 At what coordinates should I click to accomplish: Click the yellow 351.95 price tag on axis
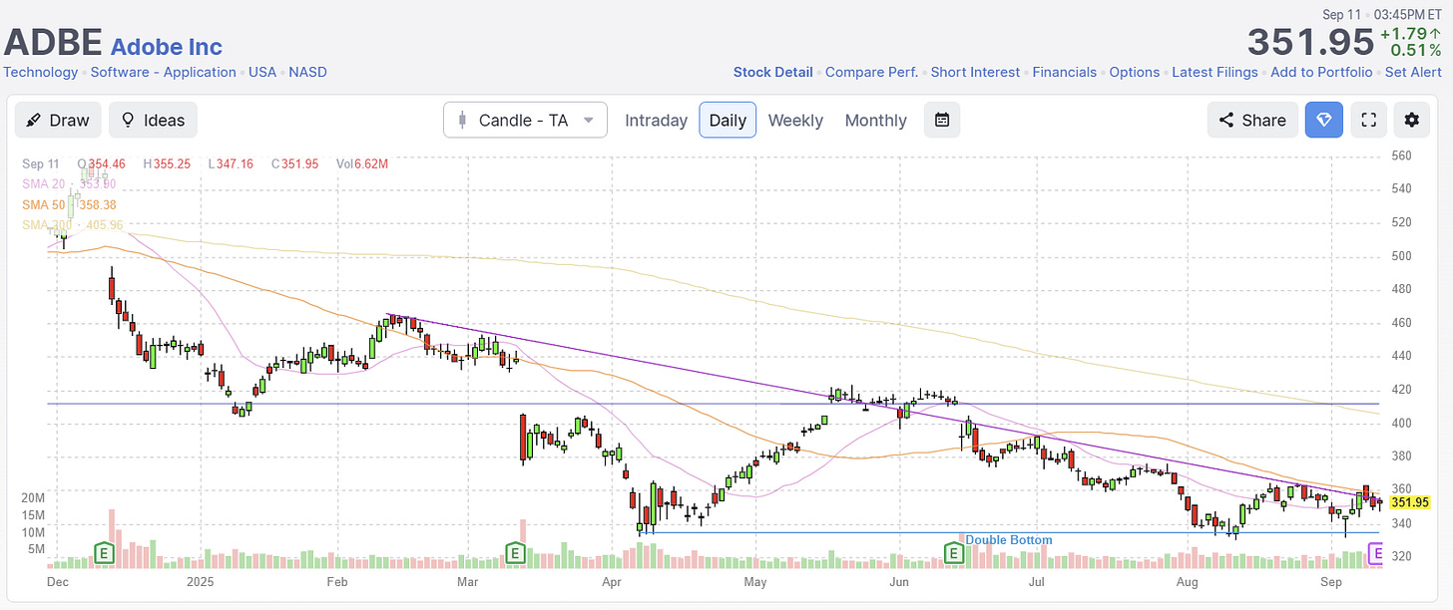(1411, 502)
